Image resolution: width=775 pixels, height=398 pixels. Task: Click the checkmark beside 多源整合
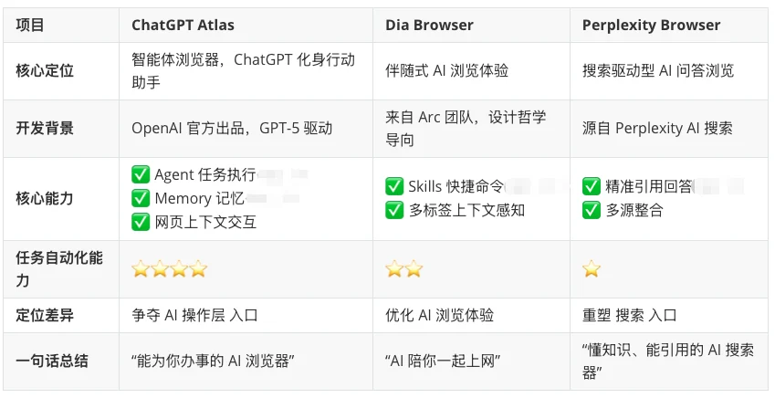pyautogui.click(x=592, y=210)
